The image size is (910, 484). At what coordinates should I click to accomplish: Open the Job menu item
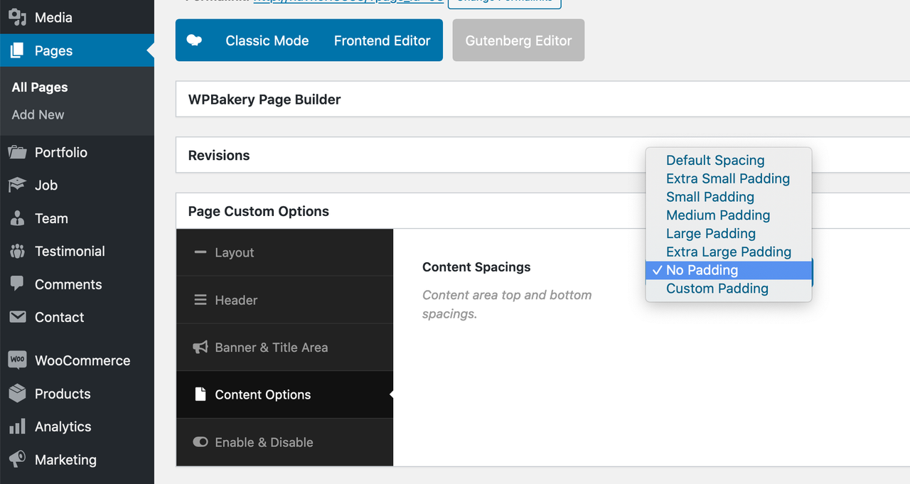click(77, 185)
